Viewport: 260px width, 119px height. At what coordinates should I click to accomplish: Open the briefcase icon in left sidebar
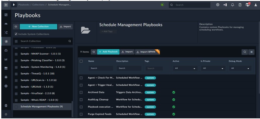[x=6, y=51]
